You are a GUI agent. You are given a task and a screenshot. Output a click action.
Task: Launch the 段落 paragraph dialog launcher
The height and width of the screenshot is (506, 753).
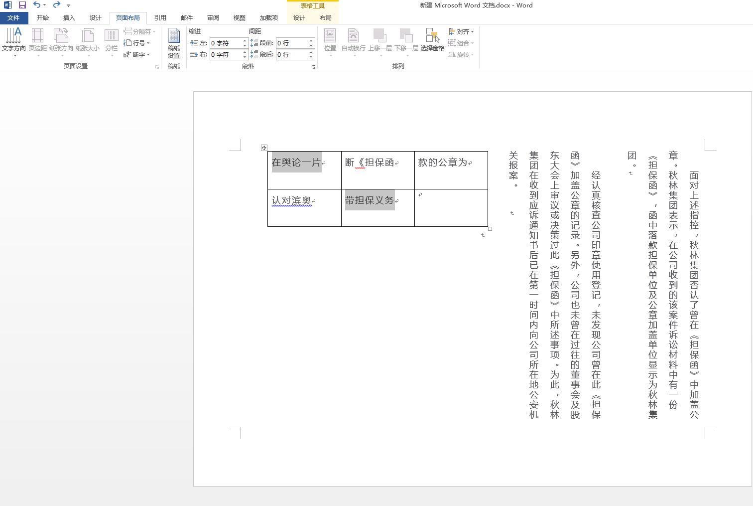[313, 67]
